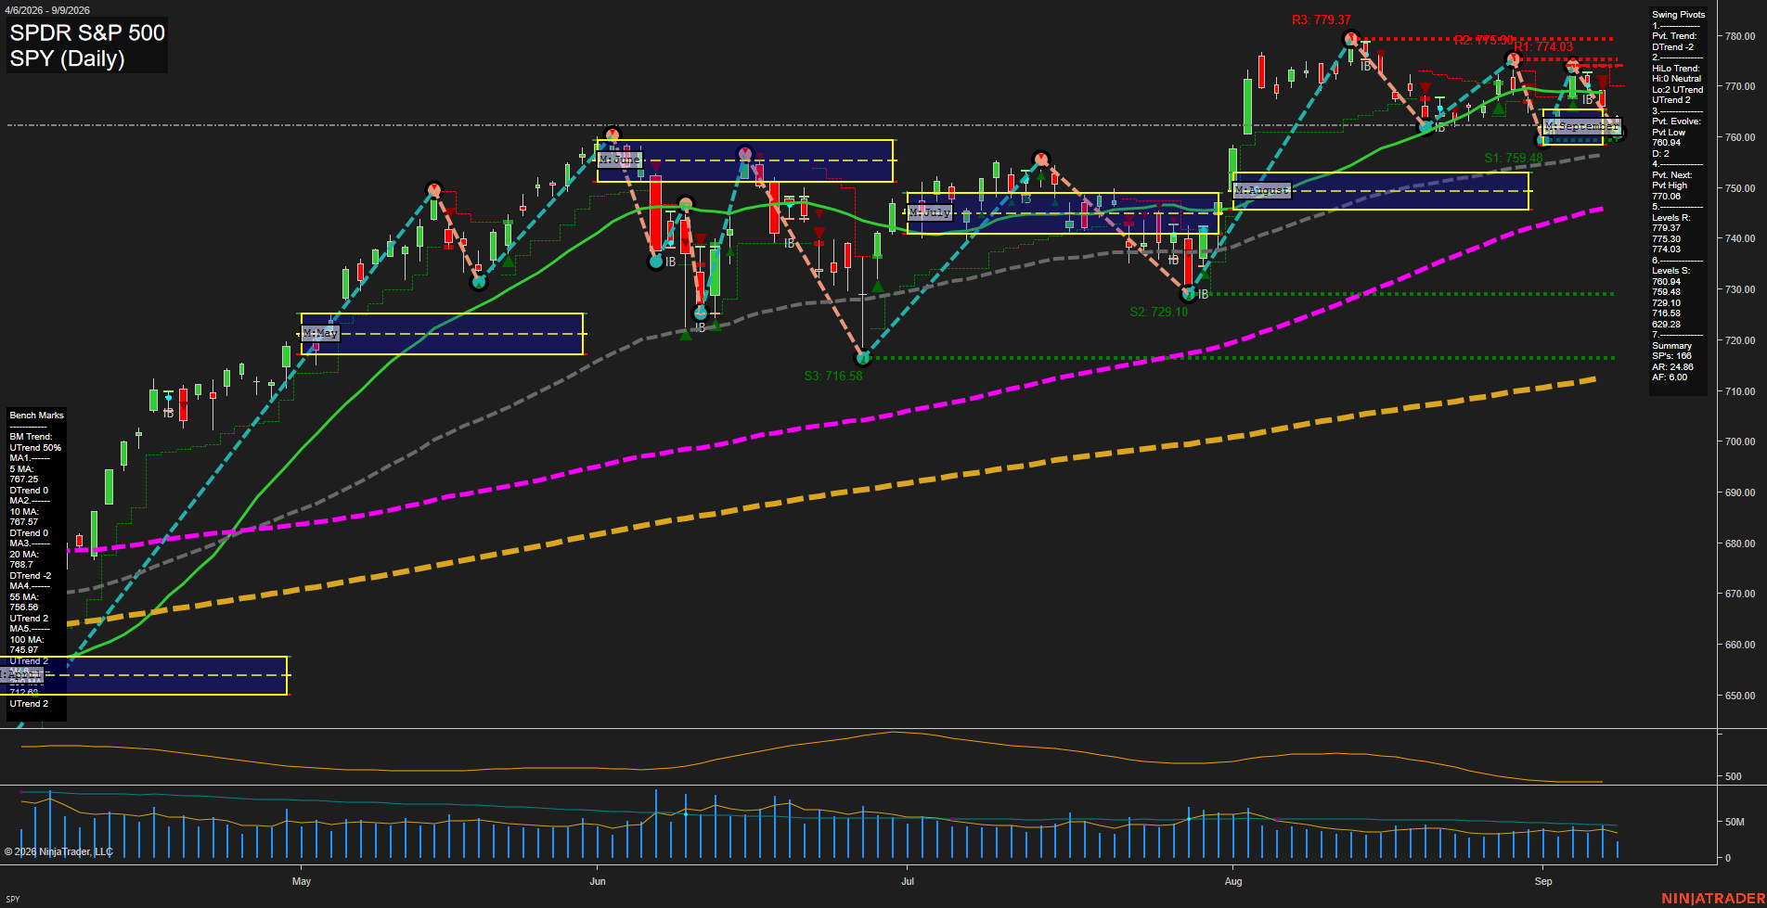Screen dimensions: 1767x908
Task: Click the Aug marker on the time axis
Action: pyautogui.click(x=1233, y=881)
